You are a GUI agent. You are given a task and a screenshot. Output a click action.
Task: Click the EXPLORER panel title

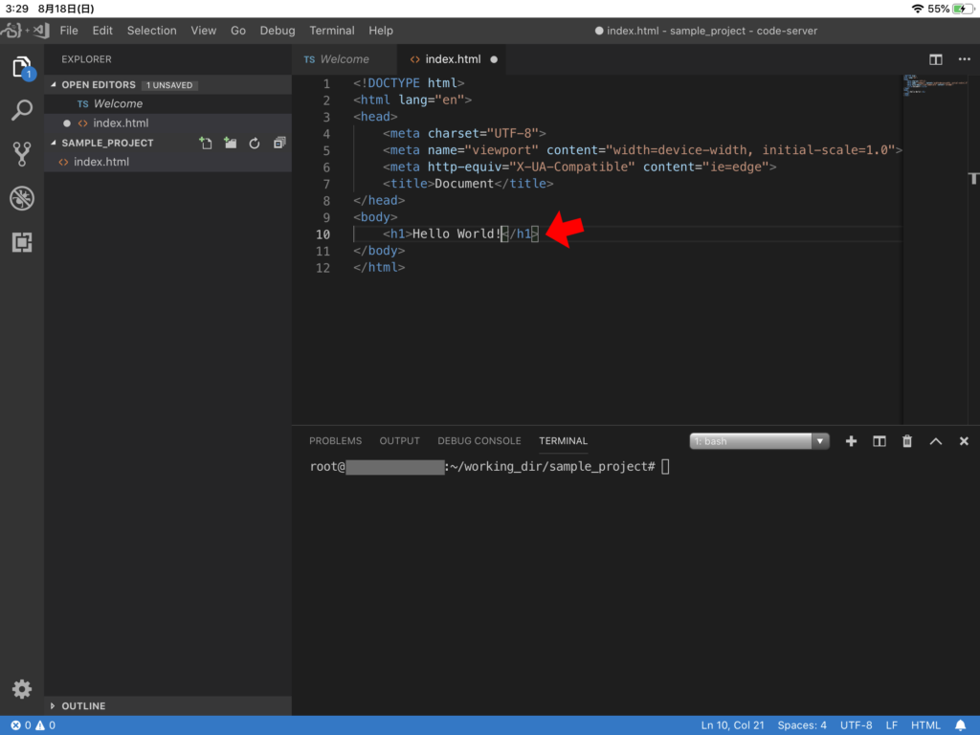click(x=86, y=59)
